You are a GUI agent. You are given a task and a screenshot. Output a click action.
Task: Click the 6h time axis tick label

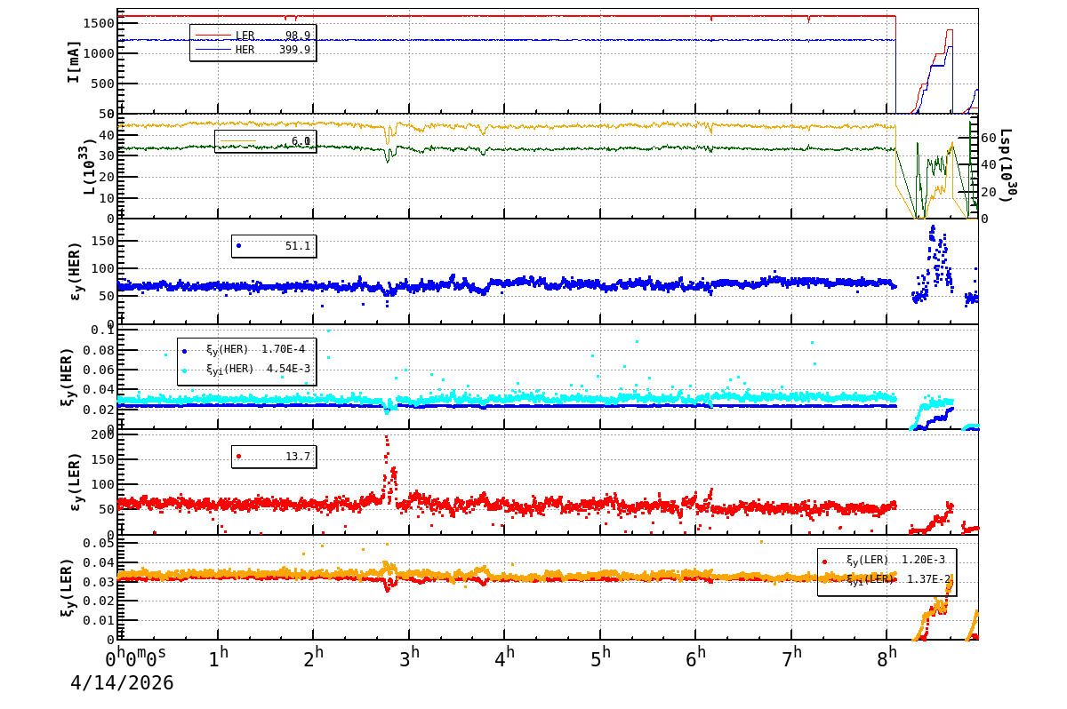(696, 658)
